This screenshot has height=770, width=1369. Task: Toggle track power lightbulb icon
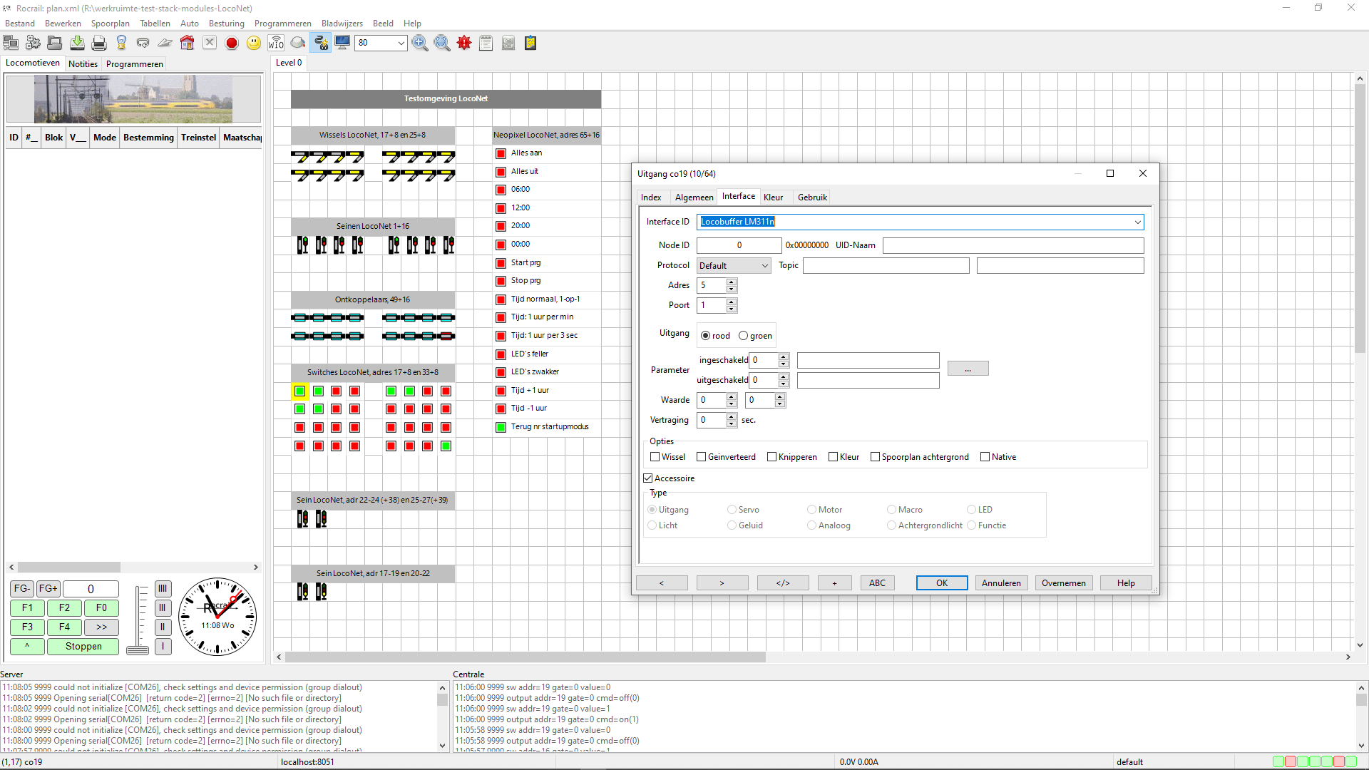(x=121, y=43)
